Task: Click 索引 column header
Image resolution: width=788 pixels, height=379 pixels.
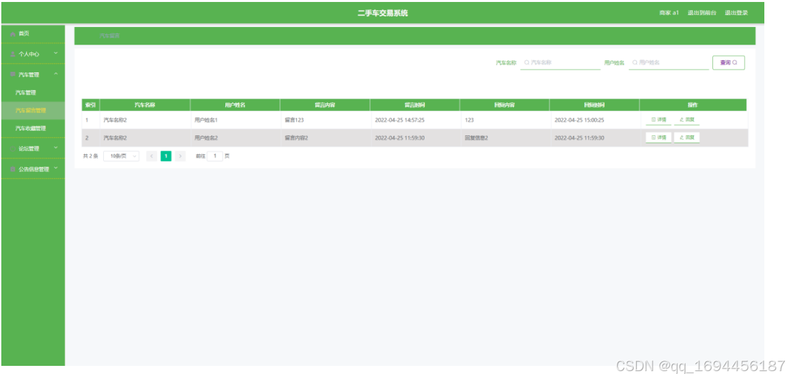Action: [91, 105]
